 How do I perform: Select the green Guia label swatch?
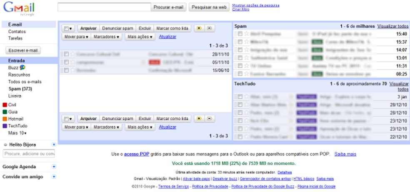[5, 112]
